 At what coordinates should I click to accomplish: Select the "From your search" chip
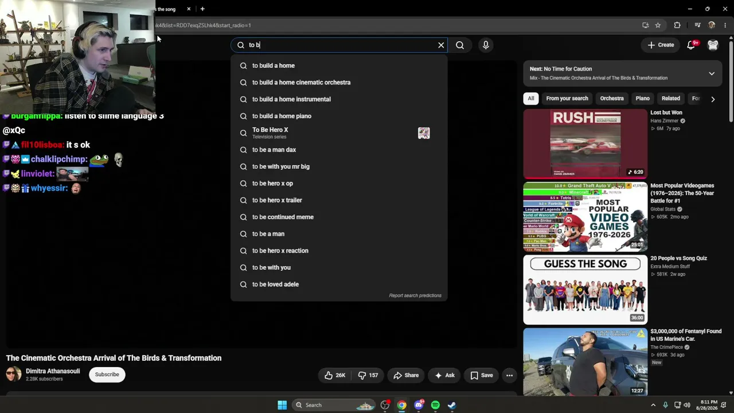567,99
